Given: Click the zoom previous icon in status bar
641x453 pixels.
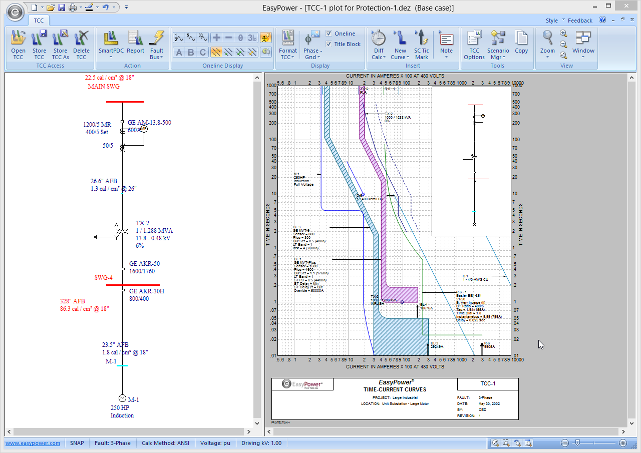Looking at the screenshot, I should pos(517,443).
